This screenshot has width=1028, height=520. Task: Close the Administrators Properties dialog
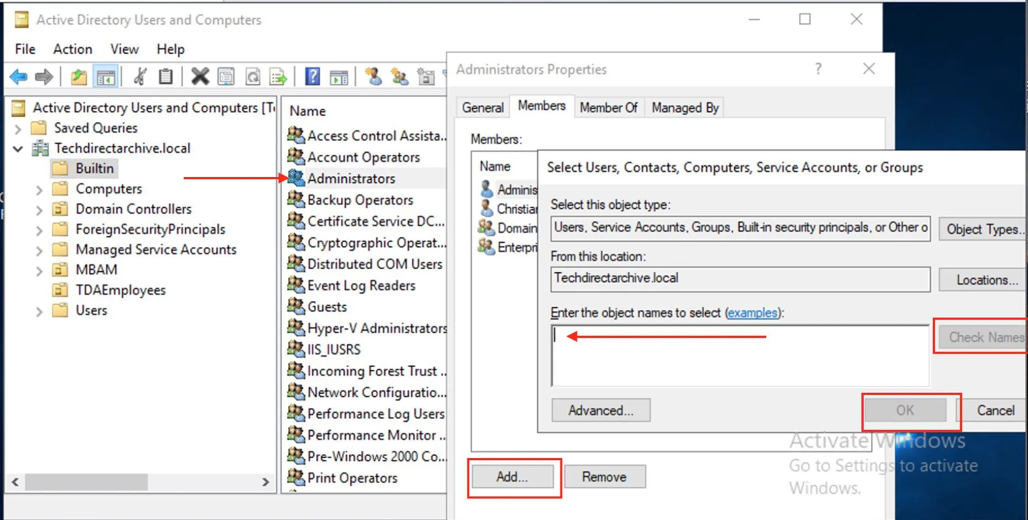tap(869, 69)
